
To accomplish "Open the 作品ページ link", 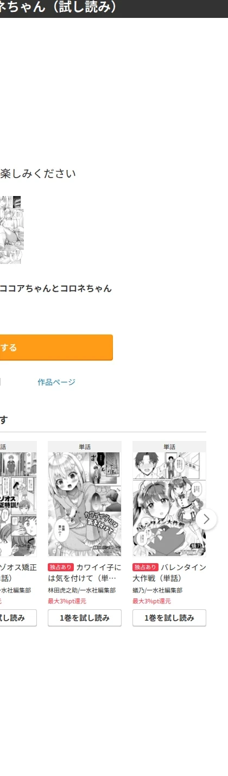I will pos(56,382).
